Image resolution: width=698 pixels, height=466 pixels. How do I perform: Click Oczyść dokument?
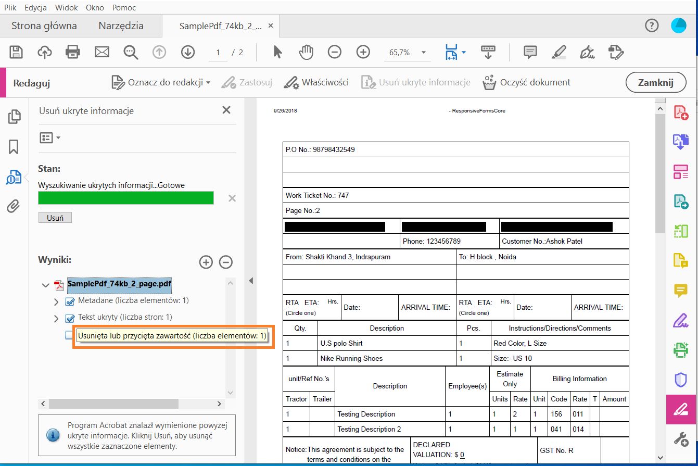(x=526, y=82)
